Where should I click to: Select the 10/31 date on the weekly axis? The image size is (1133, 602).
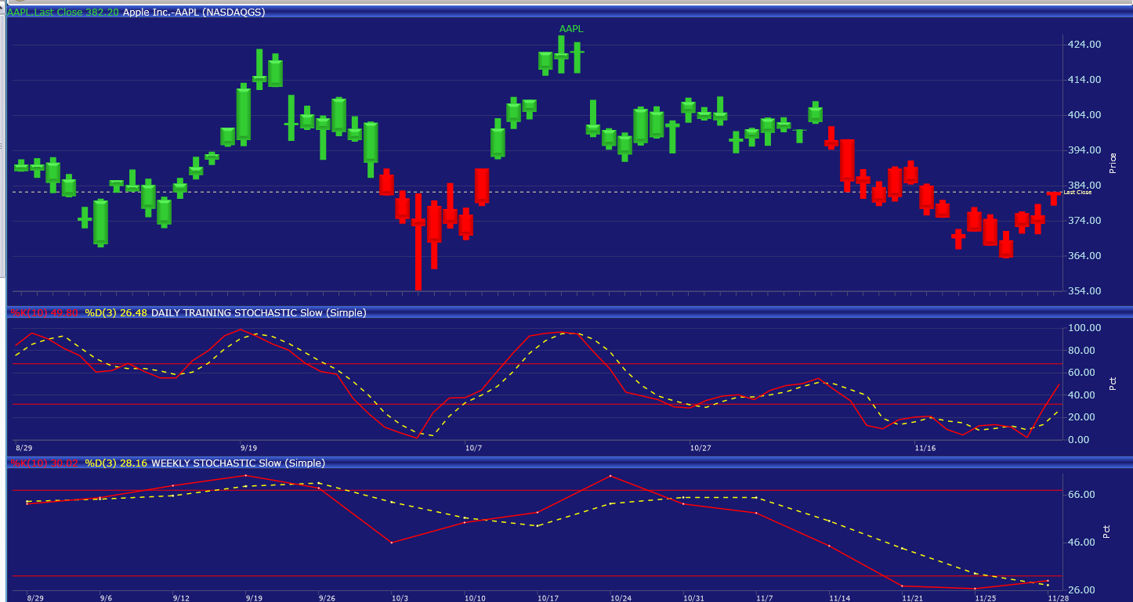[x=694, y=598]
